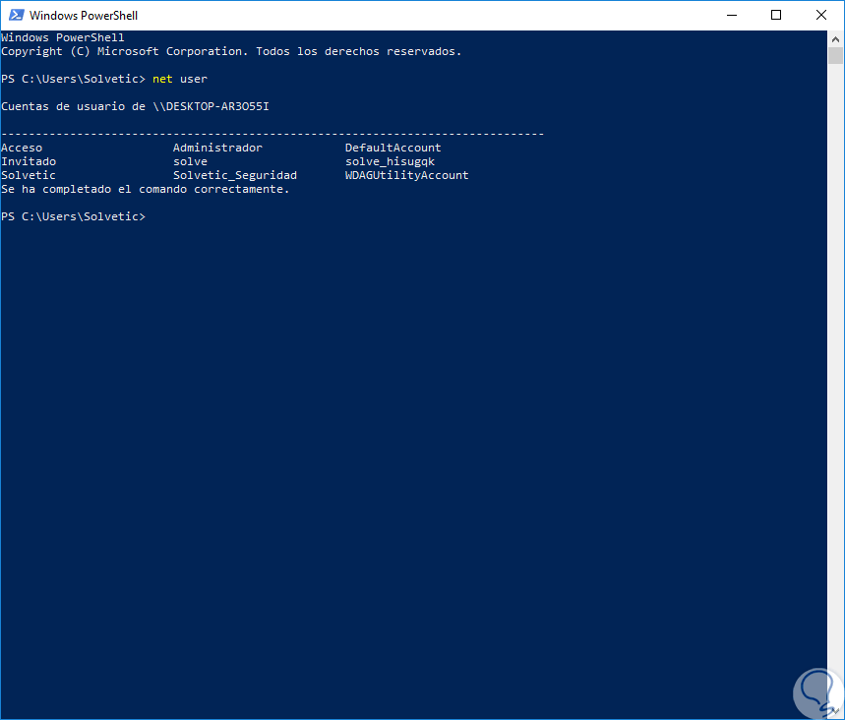Click the 'Solvetic_Seguridad' account entry
Screen dimensions: 845x720
[x=235, y=175]
